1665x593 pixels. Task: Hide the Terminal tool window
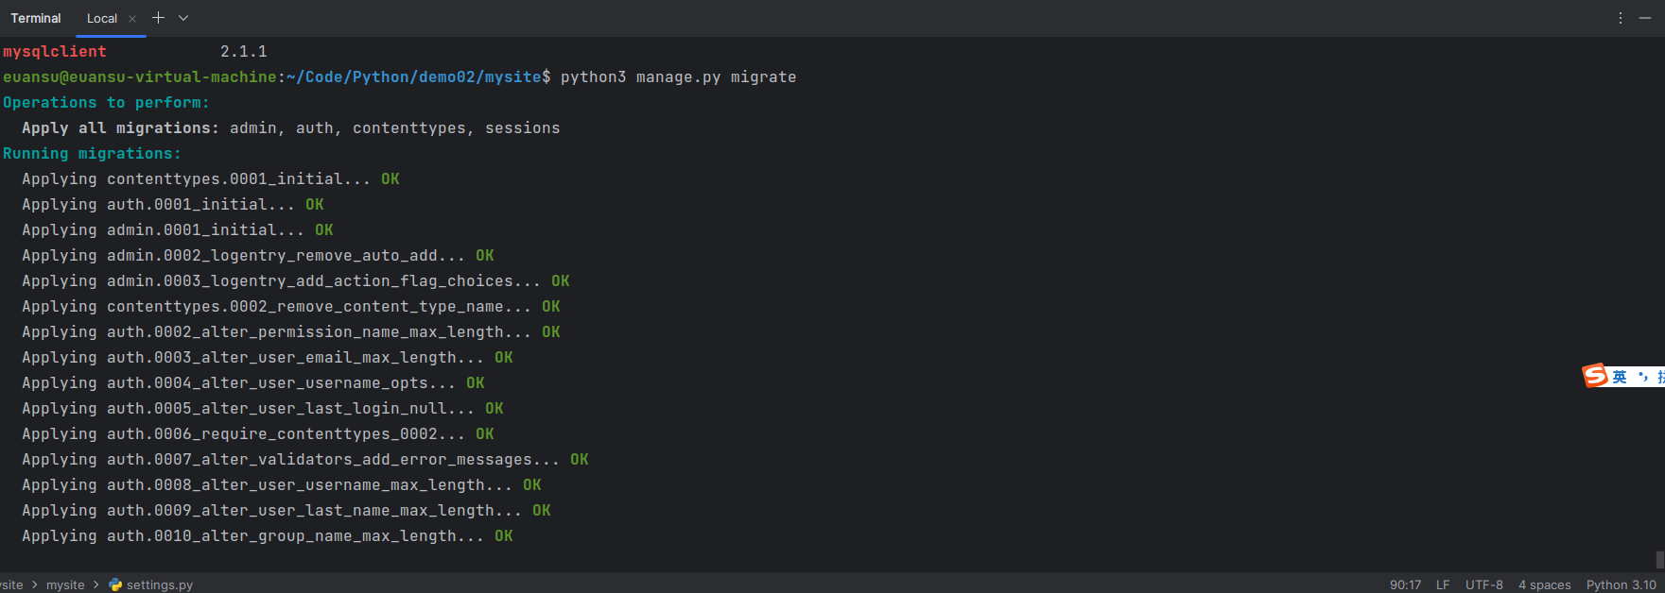(1645, 18)
